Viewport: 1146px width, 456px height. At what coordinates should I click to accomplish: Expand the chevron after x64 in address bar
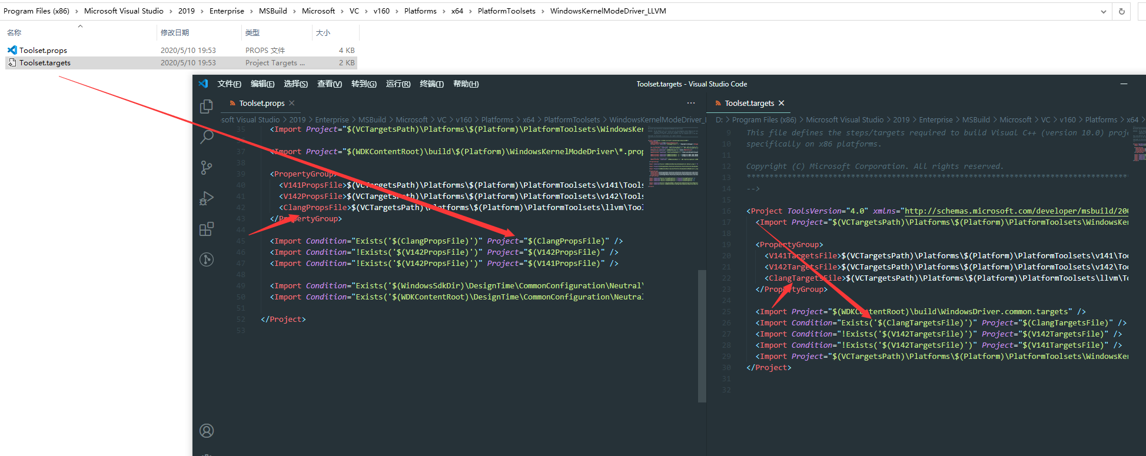(x=470, y=11)
